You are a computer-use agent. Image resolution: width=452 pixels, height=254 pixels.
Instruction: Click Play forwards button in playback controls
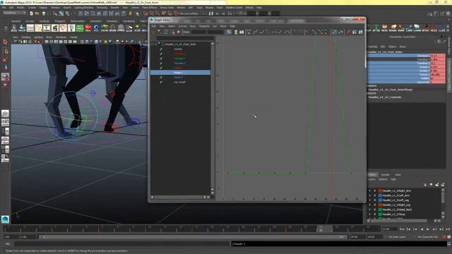[428, 229]
